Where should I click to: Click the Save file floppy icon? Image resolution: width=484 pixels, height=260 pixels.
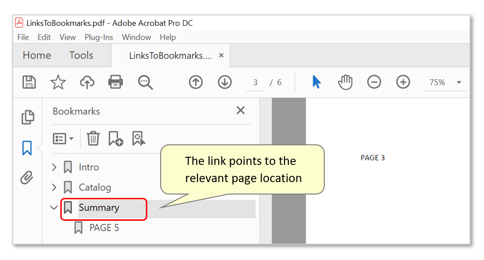(x=29, y=82)
